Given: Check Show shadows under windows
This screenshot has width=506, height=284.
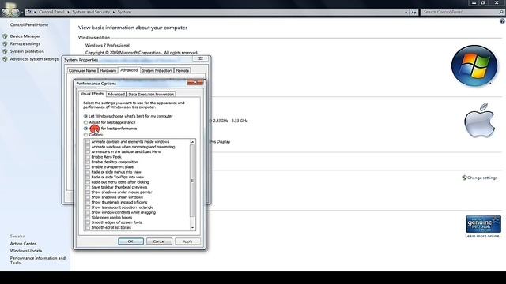Looking at the screenshot, I should [88, 197].
